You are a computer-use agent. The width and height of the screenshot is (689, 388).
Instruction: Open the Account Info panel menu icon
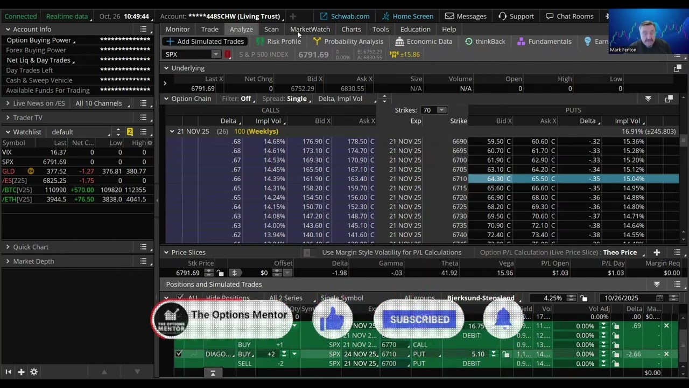143,29
